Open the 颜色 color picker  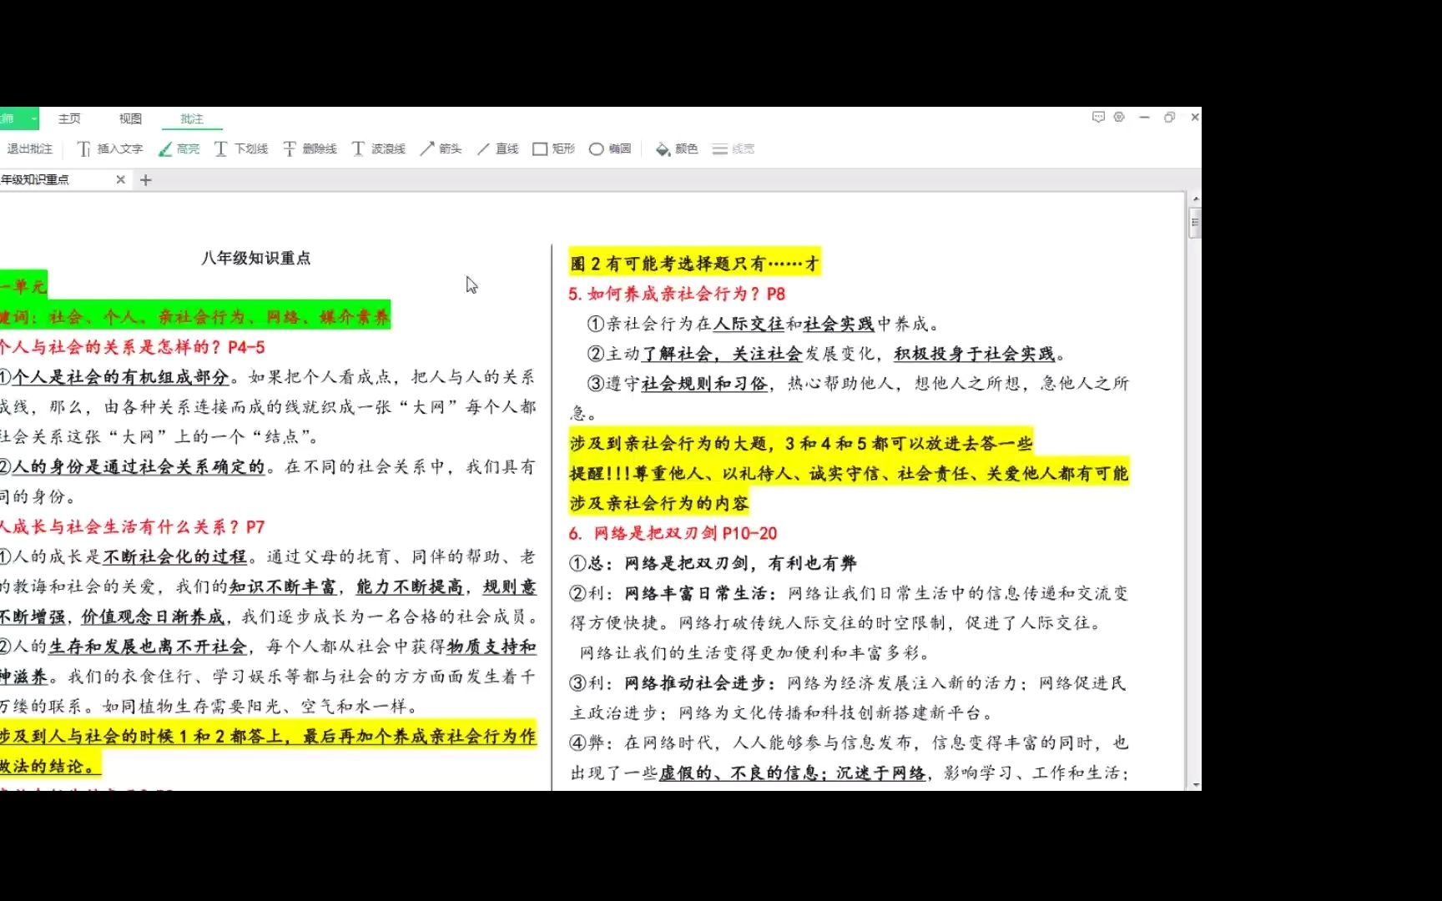coord(677,148)
